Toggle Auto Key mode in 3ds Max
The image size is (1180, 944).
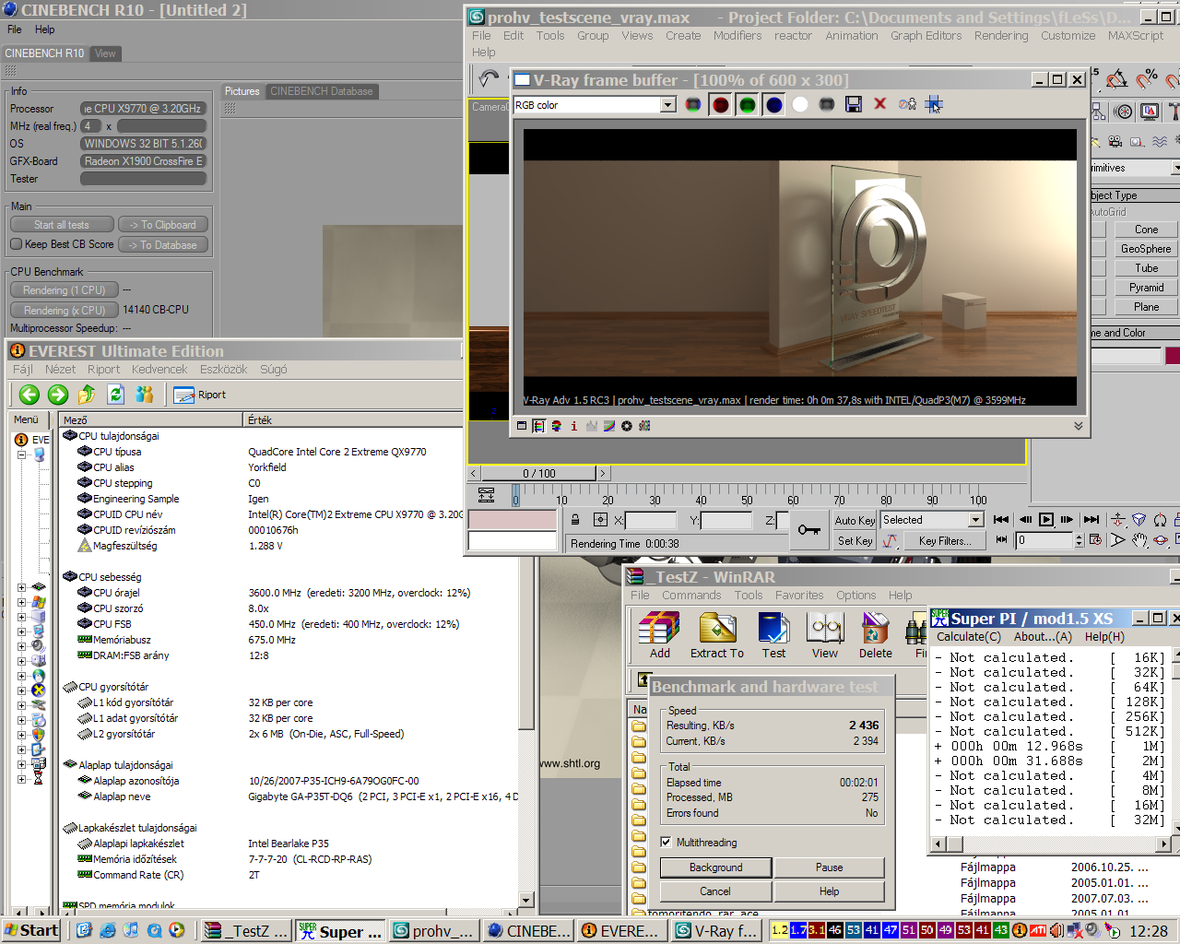[855, 521]
